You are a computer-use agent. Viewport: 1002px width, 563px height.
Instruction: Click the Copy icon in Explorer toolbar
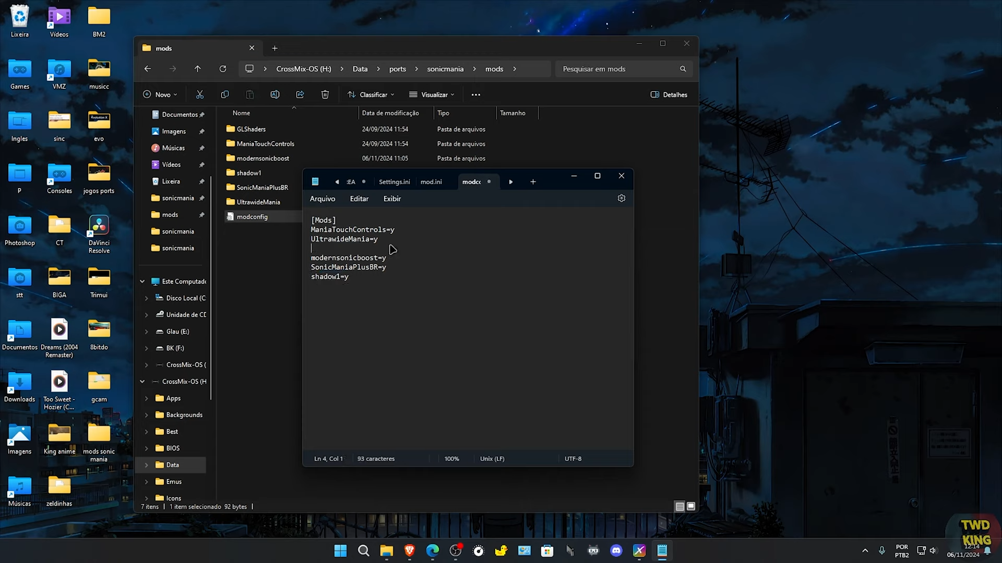pos(225,94)
